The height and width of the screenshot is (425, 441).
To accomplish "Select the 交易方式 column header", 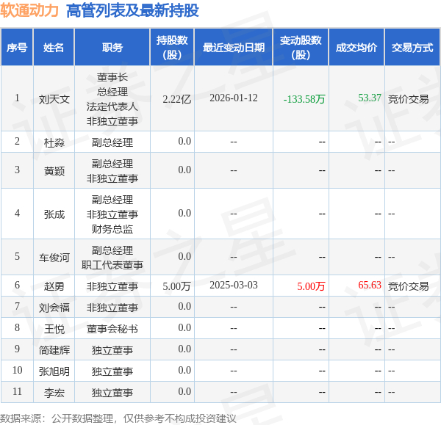I will coord(412,48).
